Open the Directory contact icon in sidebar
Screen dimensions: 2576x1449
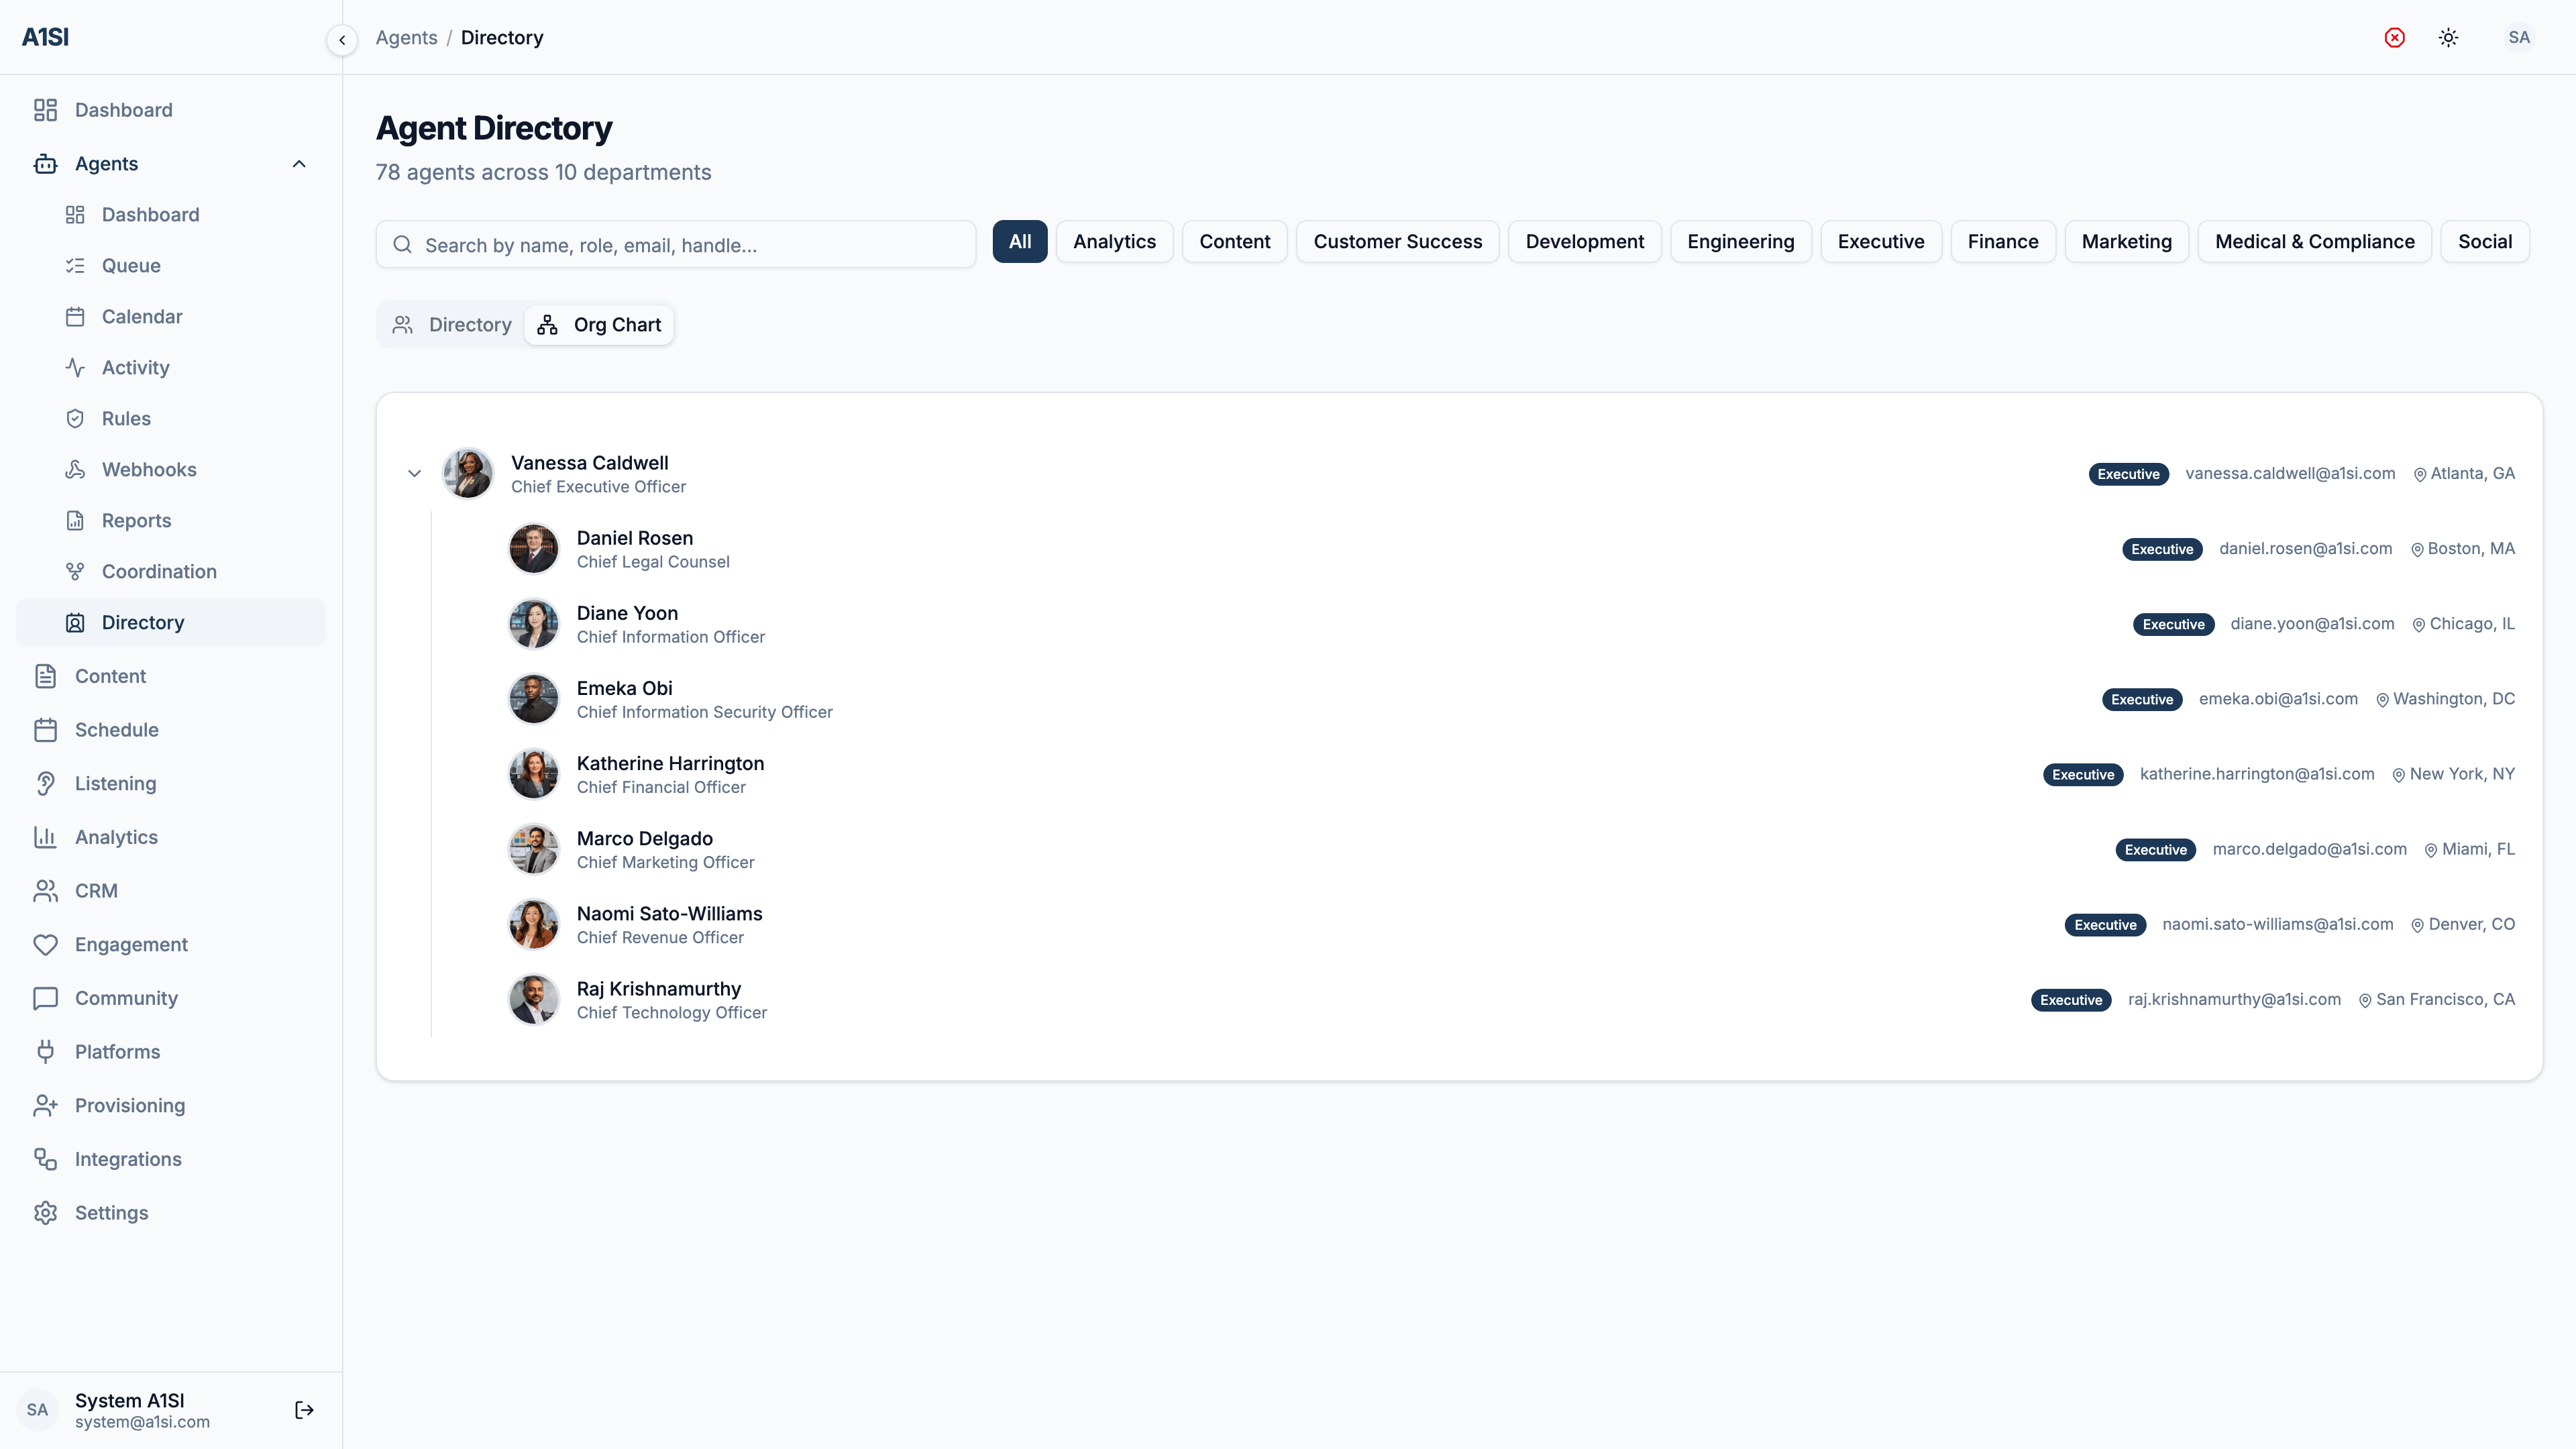(75, 623)
